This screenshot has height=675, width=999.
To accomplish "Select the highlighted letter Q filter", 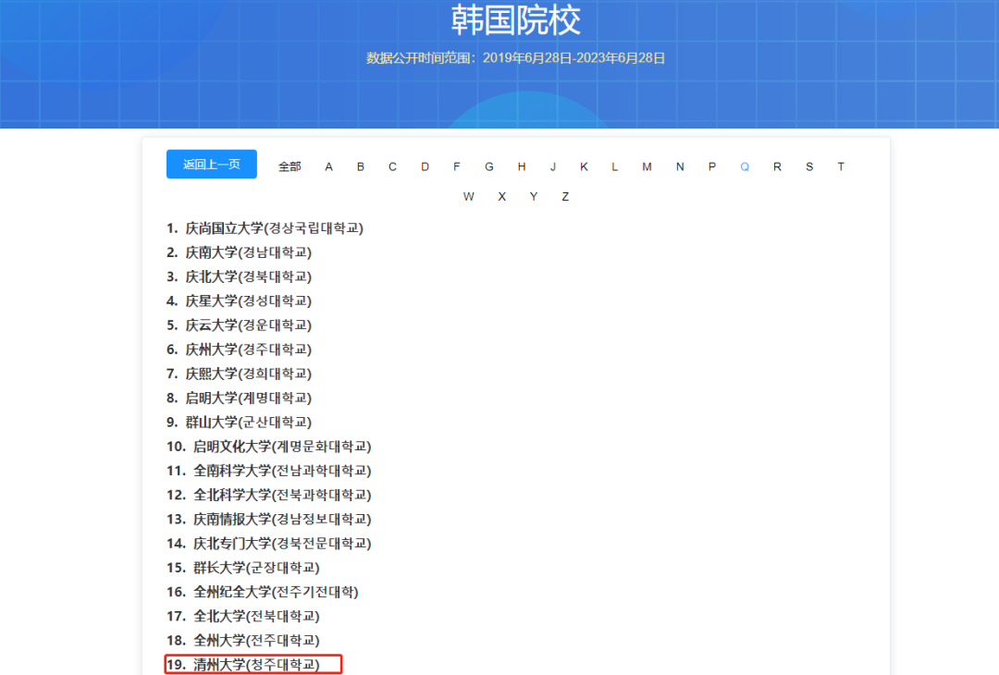I will coord(745,166).
